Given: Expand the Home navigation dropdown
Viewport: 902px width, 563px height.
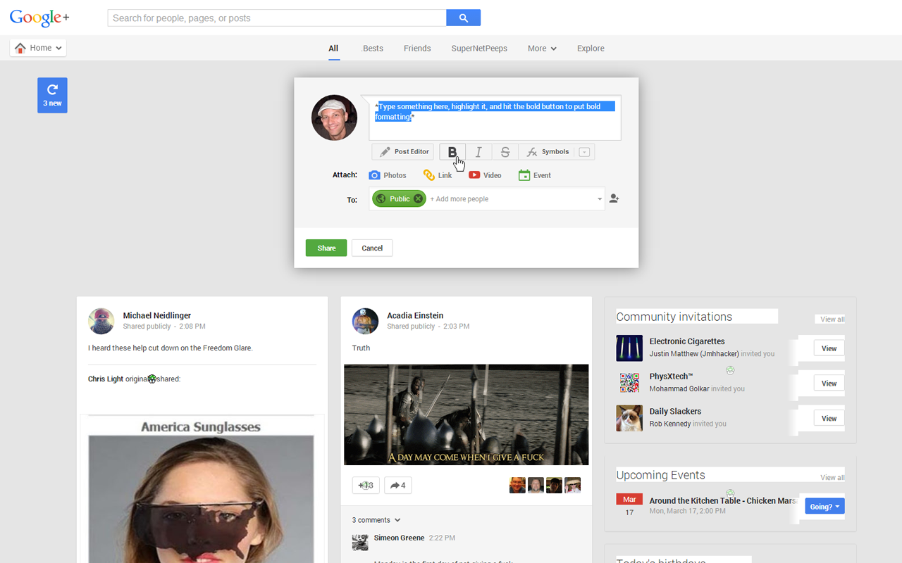Looking at the screenshot, I should pos(37,47).
